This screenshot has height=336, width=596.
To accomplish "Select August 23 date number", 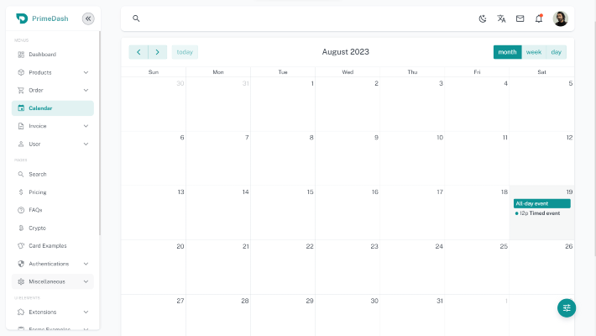I will pos(374,247).
